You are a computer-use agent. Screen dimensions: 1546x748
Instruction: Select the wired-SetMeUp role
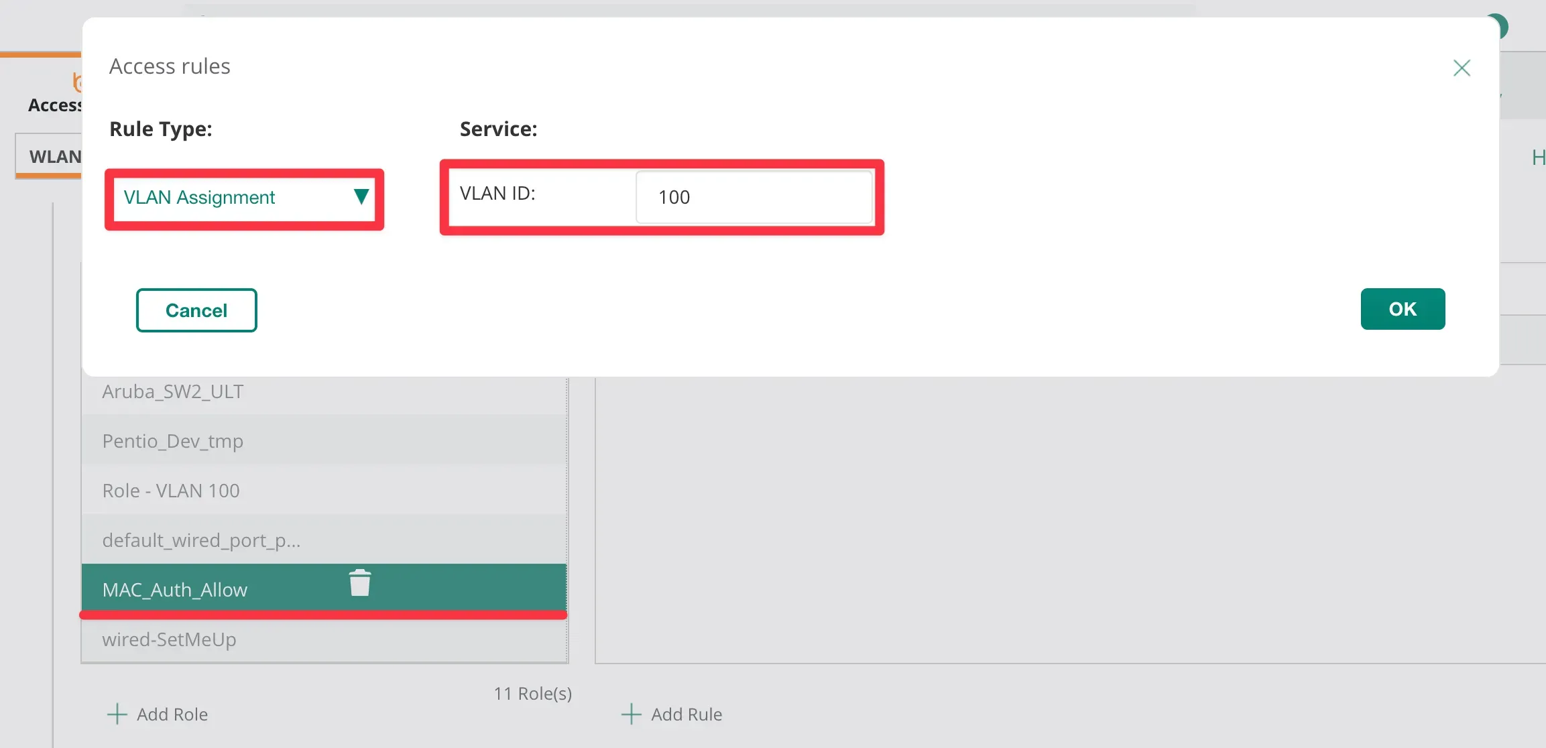(169, 639)
